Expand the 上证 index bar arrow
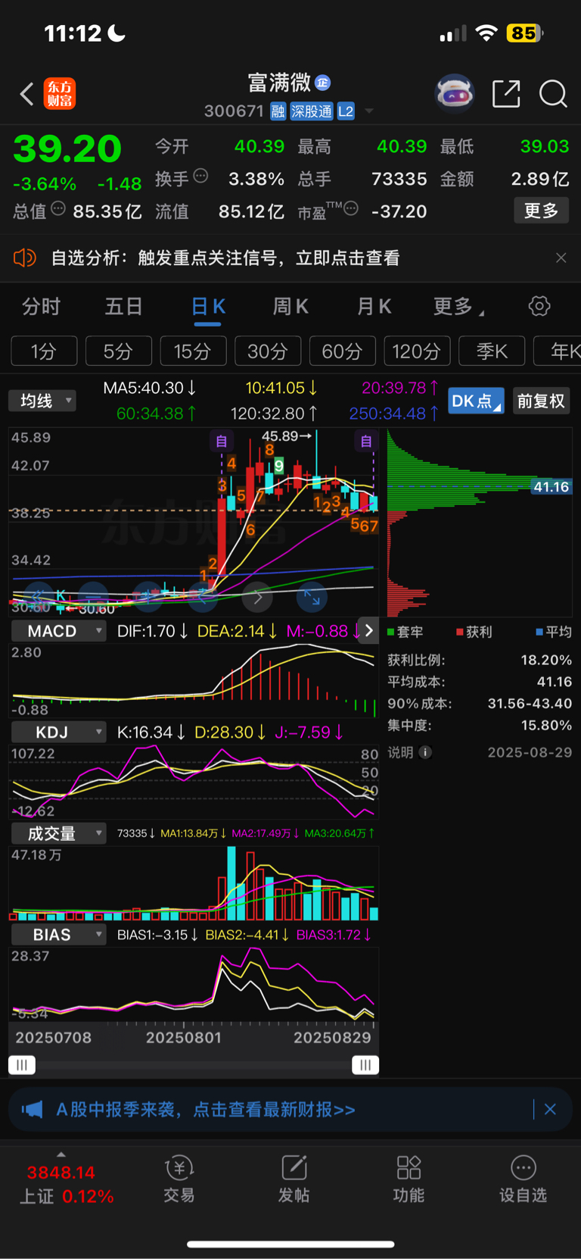 click(x=61, y=1155)
